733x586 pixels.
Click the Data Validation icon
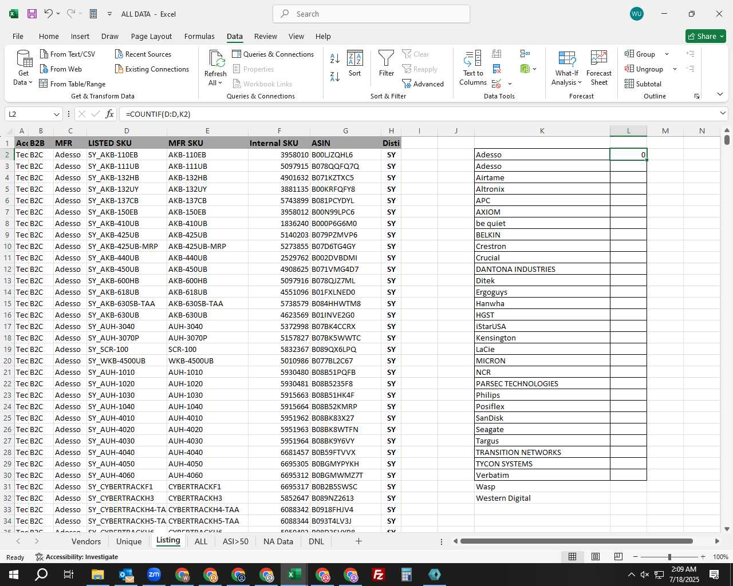point(496,84)
